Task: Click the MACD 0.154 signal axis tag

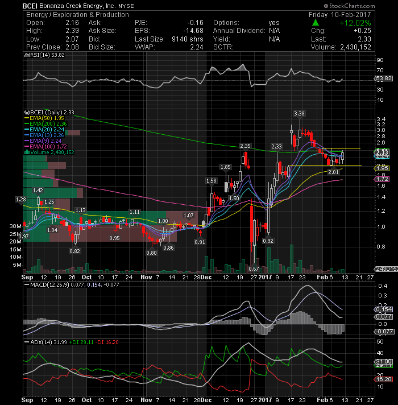Action: (384, 309)
